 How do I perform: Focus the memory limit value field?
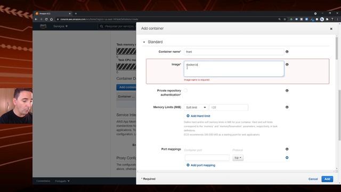229,107
